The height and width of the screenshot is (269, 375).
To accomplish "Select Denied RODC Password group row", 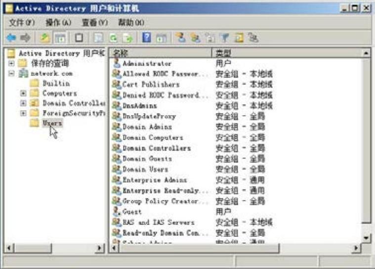I will pyautogui.click(x=166, y=95).
